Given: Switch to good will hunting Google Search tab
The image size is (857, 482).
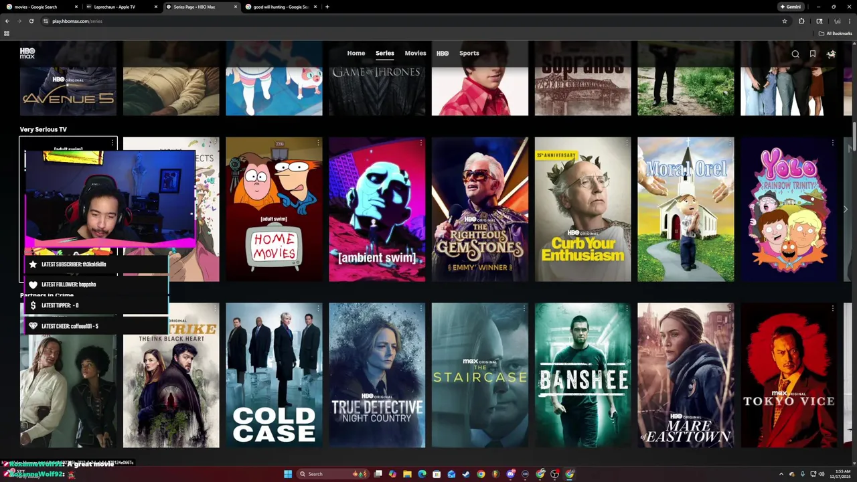Looking at the screenshot, I should click(x=280, y=7).
